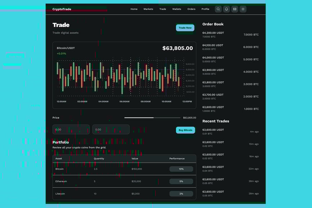Open the notifications bell icon

coord(226,9)
